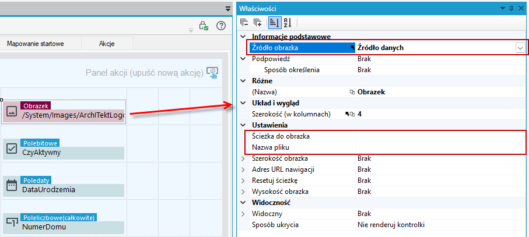Click the collapse all categories toolbar icon

[x=244, y=23]
